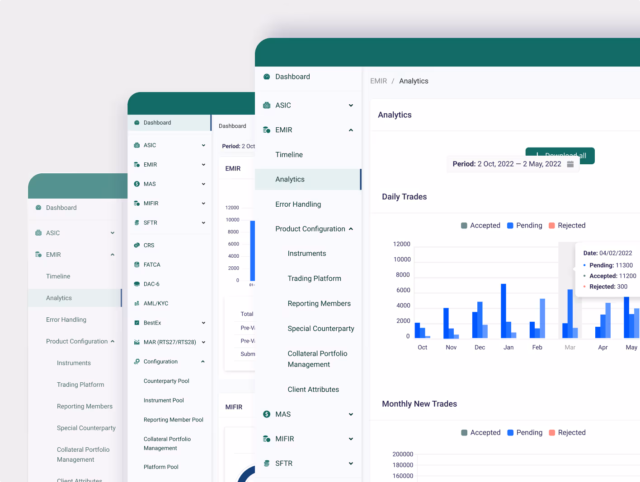Click ASIC icon in middle window sidebar

point(137,145)
